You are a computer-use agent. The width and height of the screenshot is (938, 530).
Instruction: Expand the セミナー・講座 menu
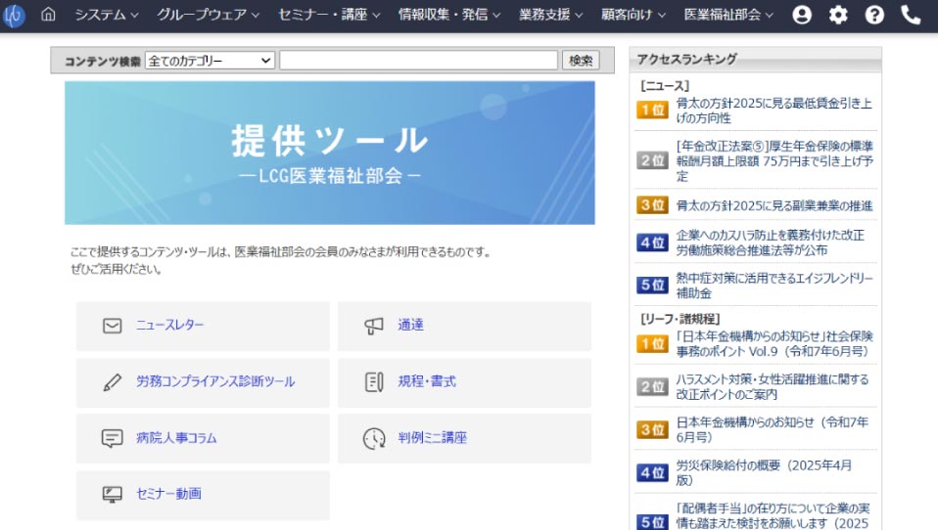pos(329,15)
